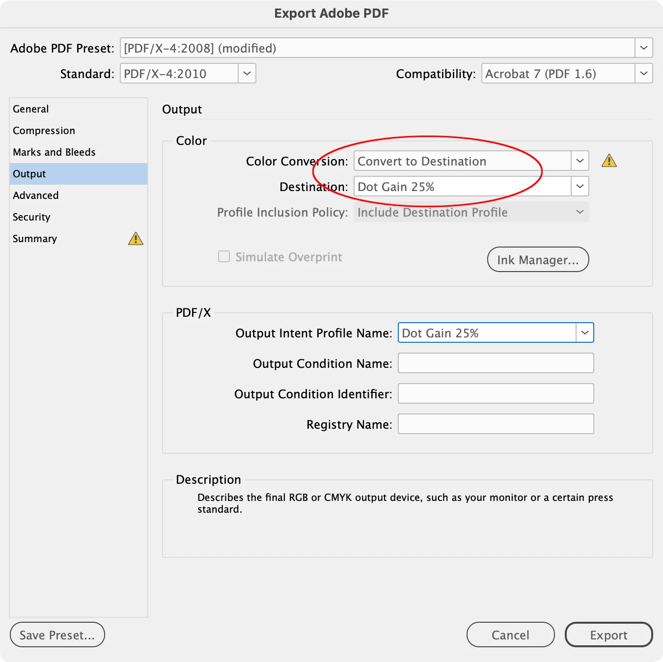Image resolution: width=663 pixels, height=662 pixels.
Task: Go to the Advanced section
Action: click(x=79, y=195)
